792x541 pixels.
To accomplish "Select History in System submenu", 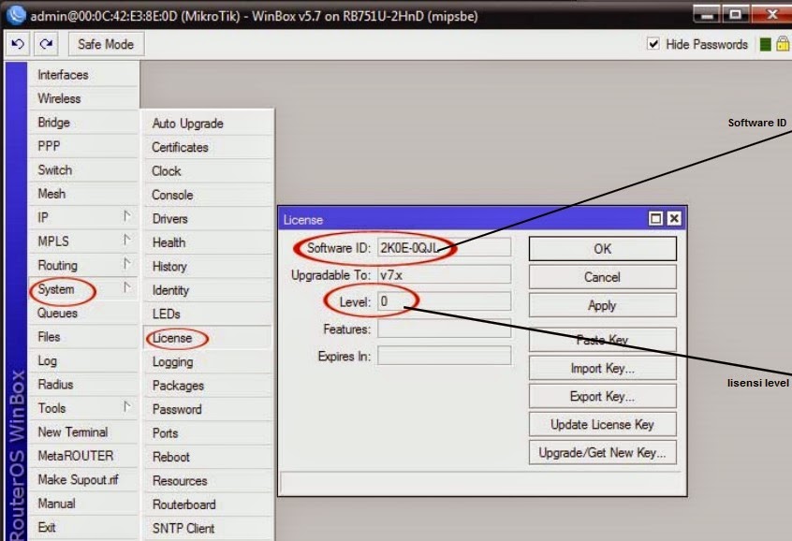I will tap(208, 266).
